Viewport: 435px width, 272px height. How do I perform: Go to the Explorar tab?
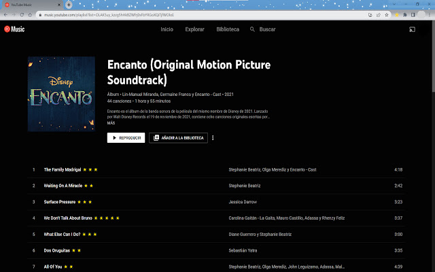(x=194, y=29)
